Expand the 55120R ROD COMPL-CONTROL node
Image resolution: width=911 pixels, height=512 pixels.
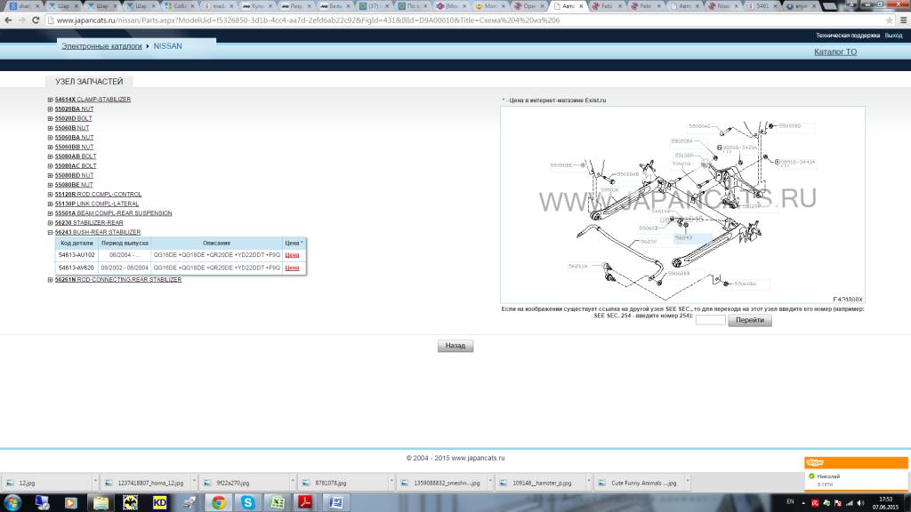click(50, 195)
